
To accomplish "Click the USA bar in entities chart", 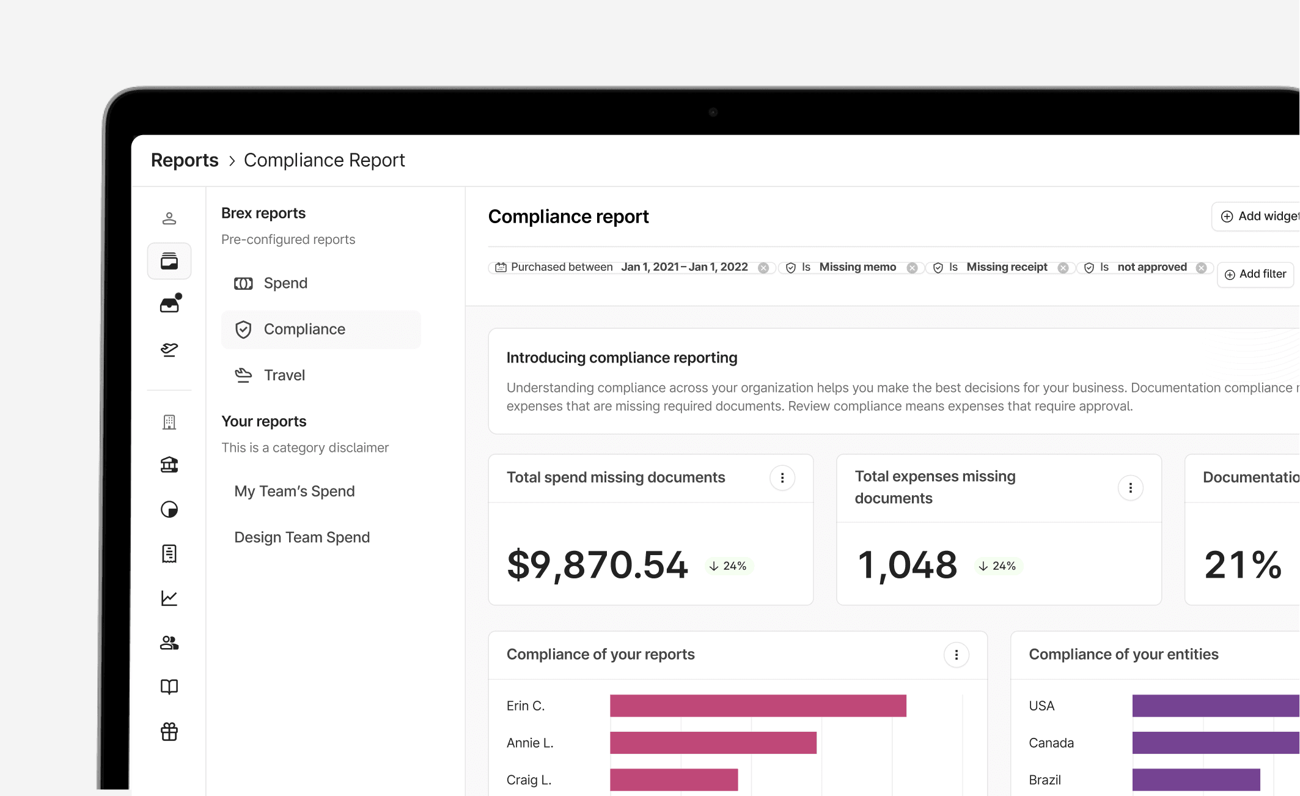I will click(1216, 706).
